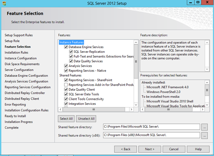Select the Shared Features tree heading
The width and height of the screenshot is (214, 156).
(x=70, y=75)
